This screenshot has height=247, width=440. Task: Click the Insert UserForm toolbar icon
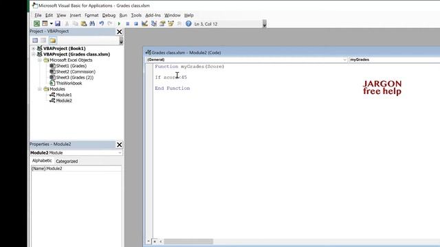pos(45,24)
